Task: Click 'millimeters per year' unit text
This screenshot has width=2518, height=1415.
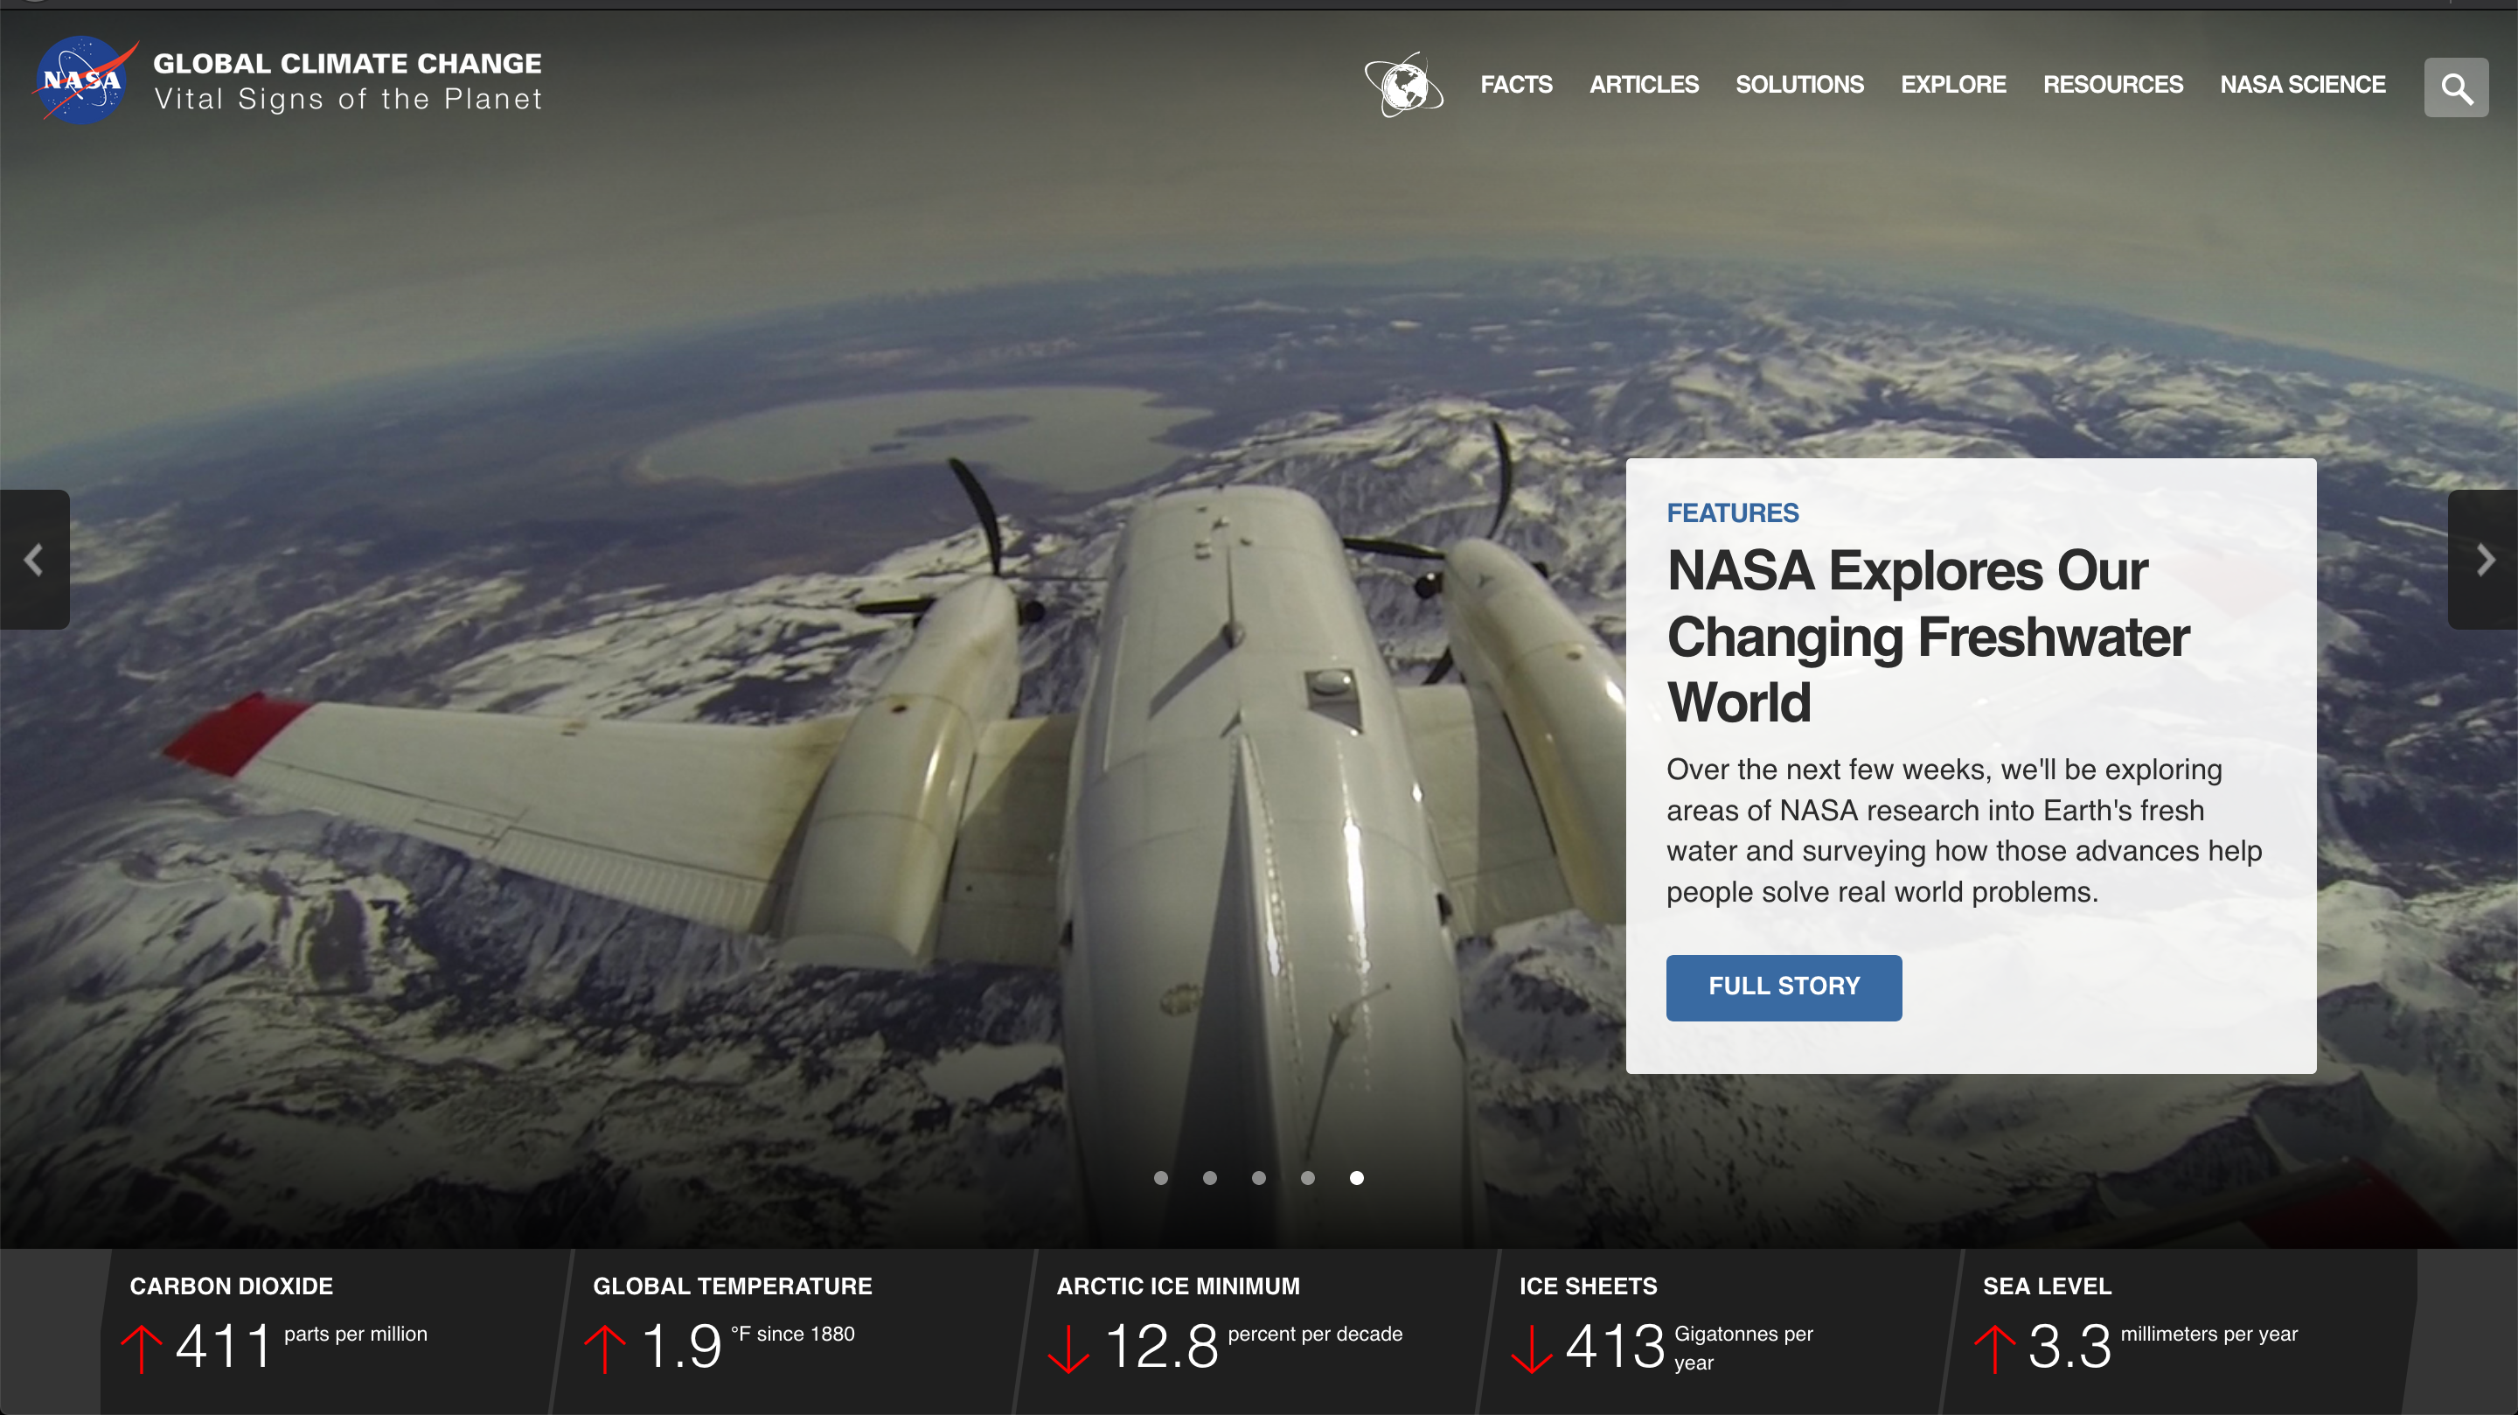Action: click(x=2208, y=1334)
